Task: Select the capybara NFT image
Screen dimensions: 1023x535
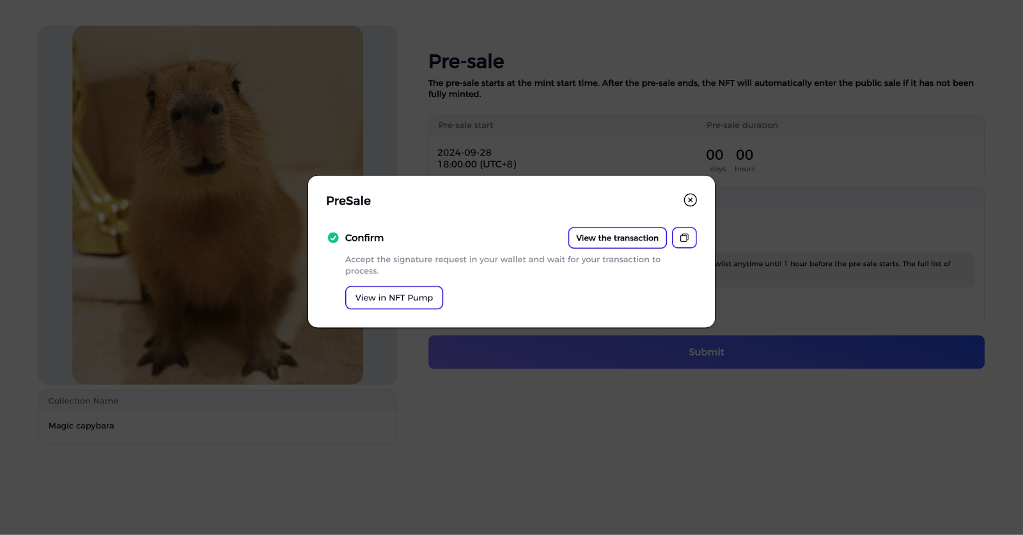Action: pos(217,205)
